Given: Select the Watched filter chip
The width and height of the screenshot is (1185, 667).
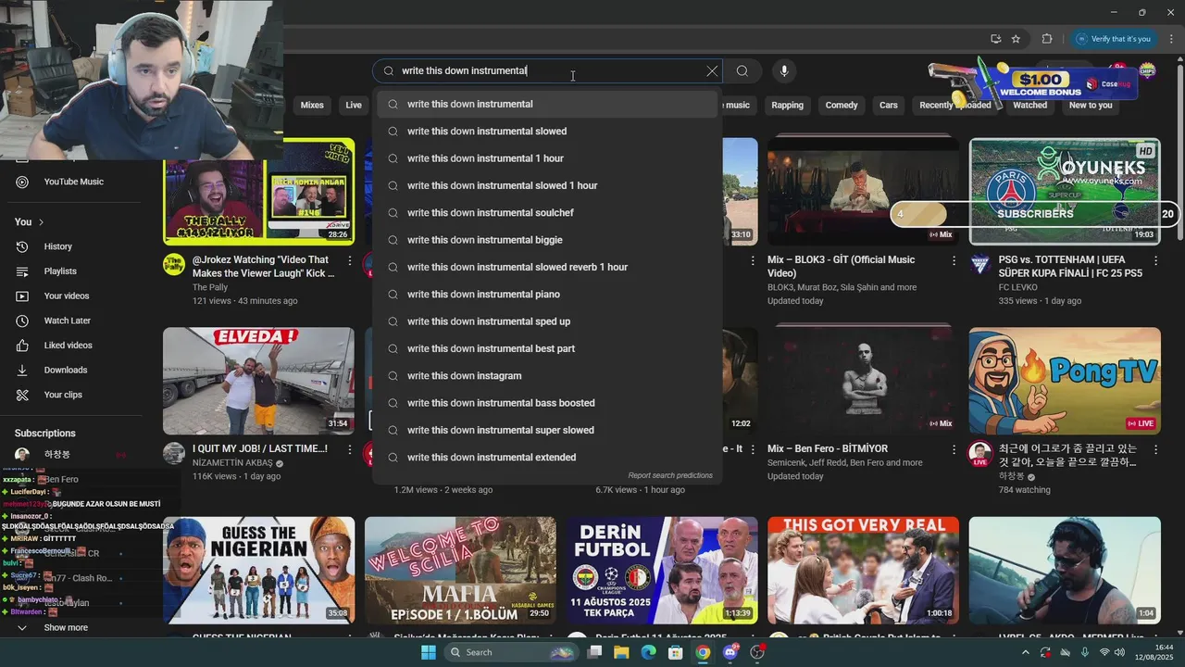Looking at the screenshot, I should click(1029, 105).
